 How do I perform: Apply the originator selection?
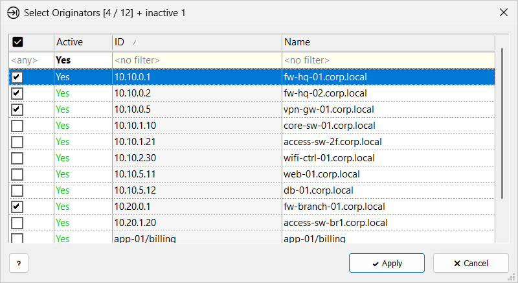pos(387,263)
